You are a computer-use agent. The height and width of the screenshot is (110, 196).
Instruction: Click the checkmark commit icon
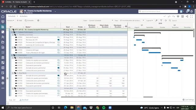coord(164,16)
